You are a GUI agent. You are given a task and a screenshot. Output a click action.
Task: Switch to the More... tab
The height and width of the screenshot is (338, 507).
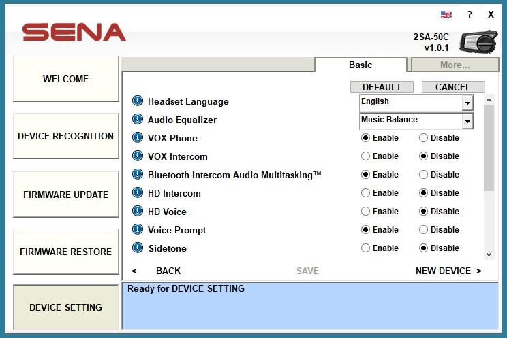[x=455, y=65]
